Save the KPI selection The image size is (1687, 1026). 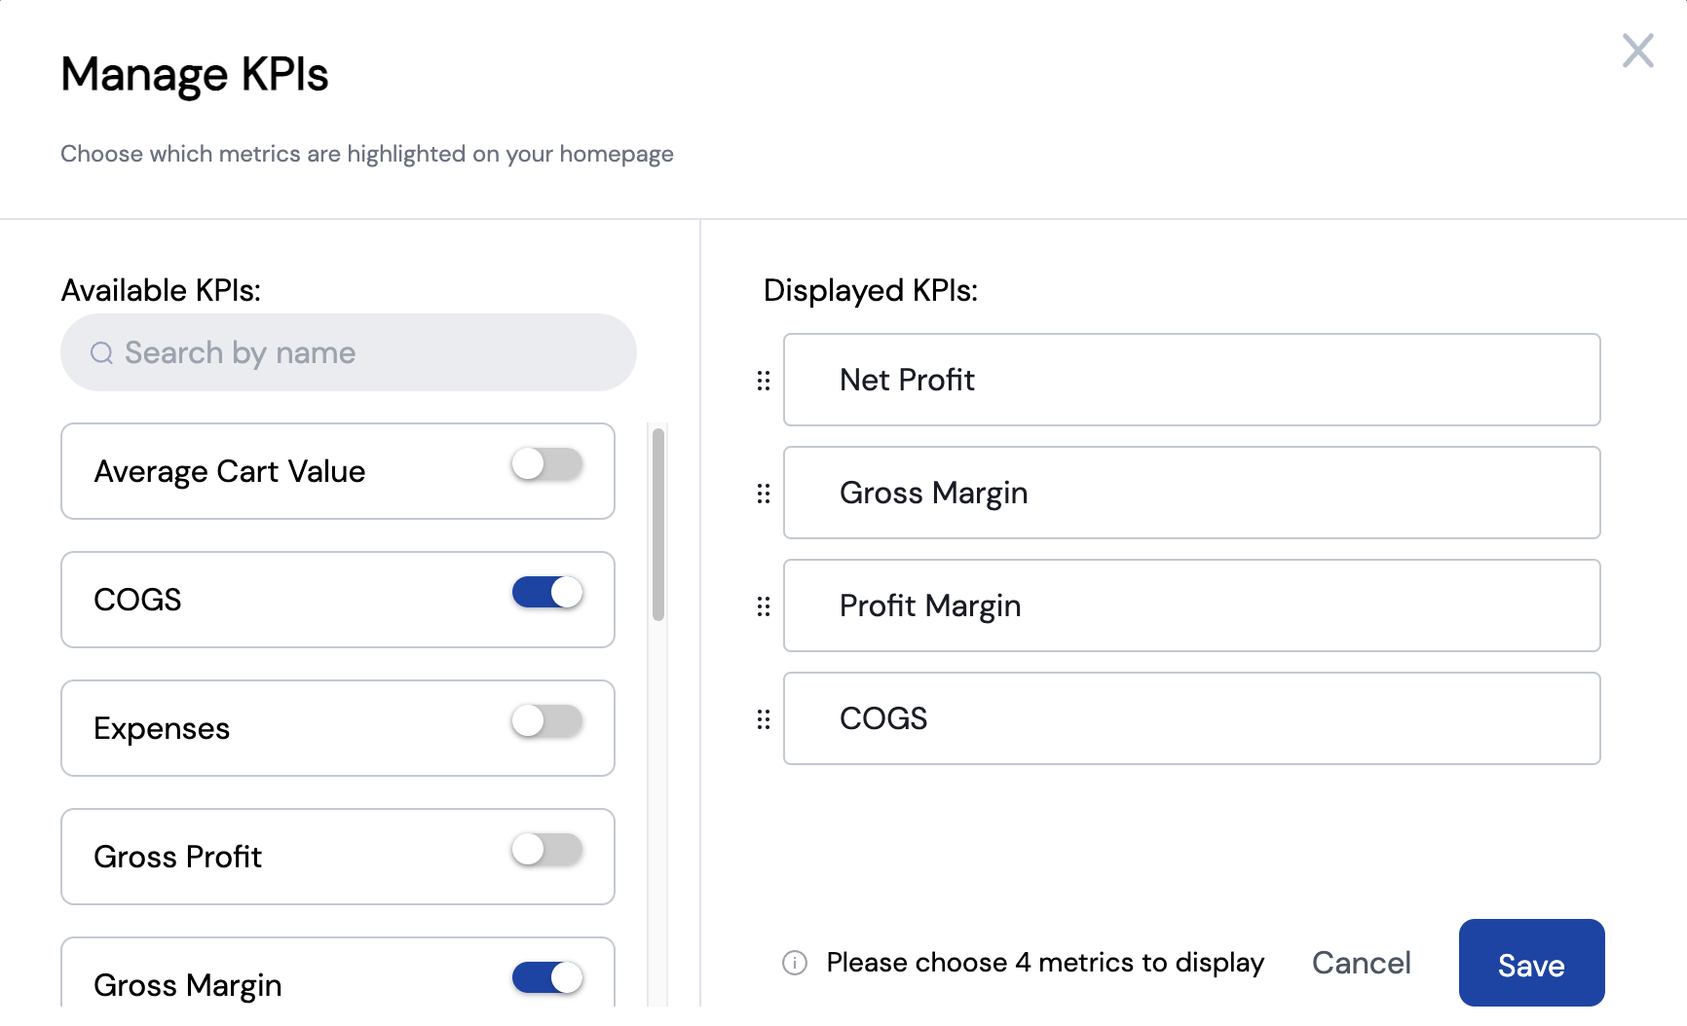click(1531, 963)
